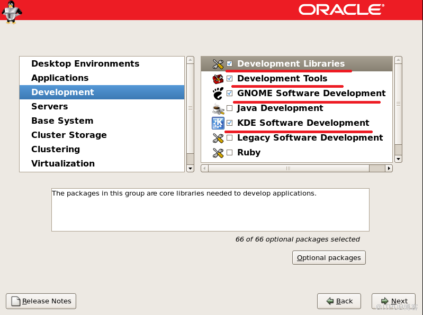This screenshot has width=423, height=315.
Task: Check the Legacy Software Development checkbox
Action: [x=230, y=138]
